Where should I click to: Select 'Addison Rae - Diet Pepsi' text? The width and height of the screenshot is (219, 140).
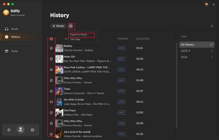tap(78, 115)
